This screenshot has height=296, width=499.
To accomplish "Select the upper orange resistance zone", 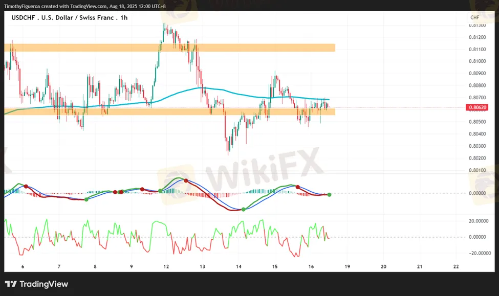I will coord(169,48).
